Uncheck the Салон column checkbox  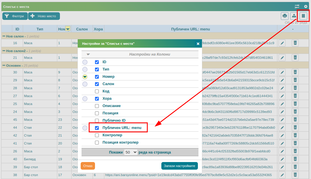tap(97, 84)
